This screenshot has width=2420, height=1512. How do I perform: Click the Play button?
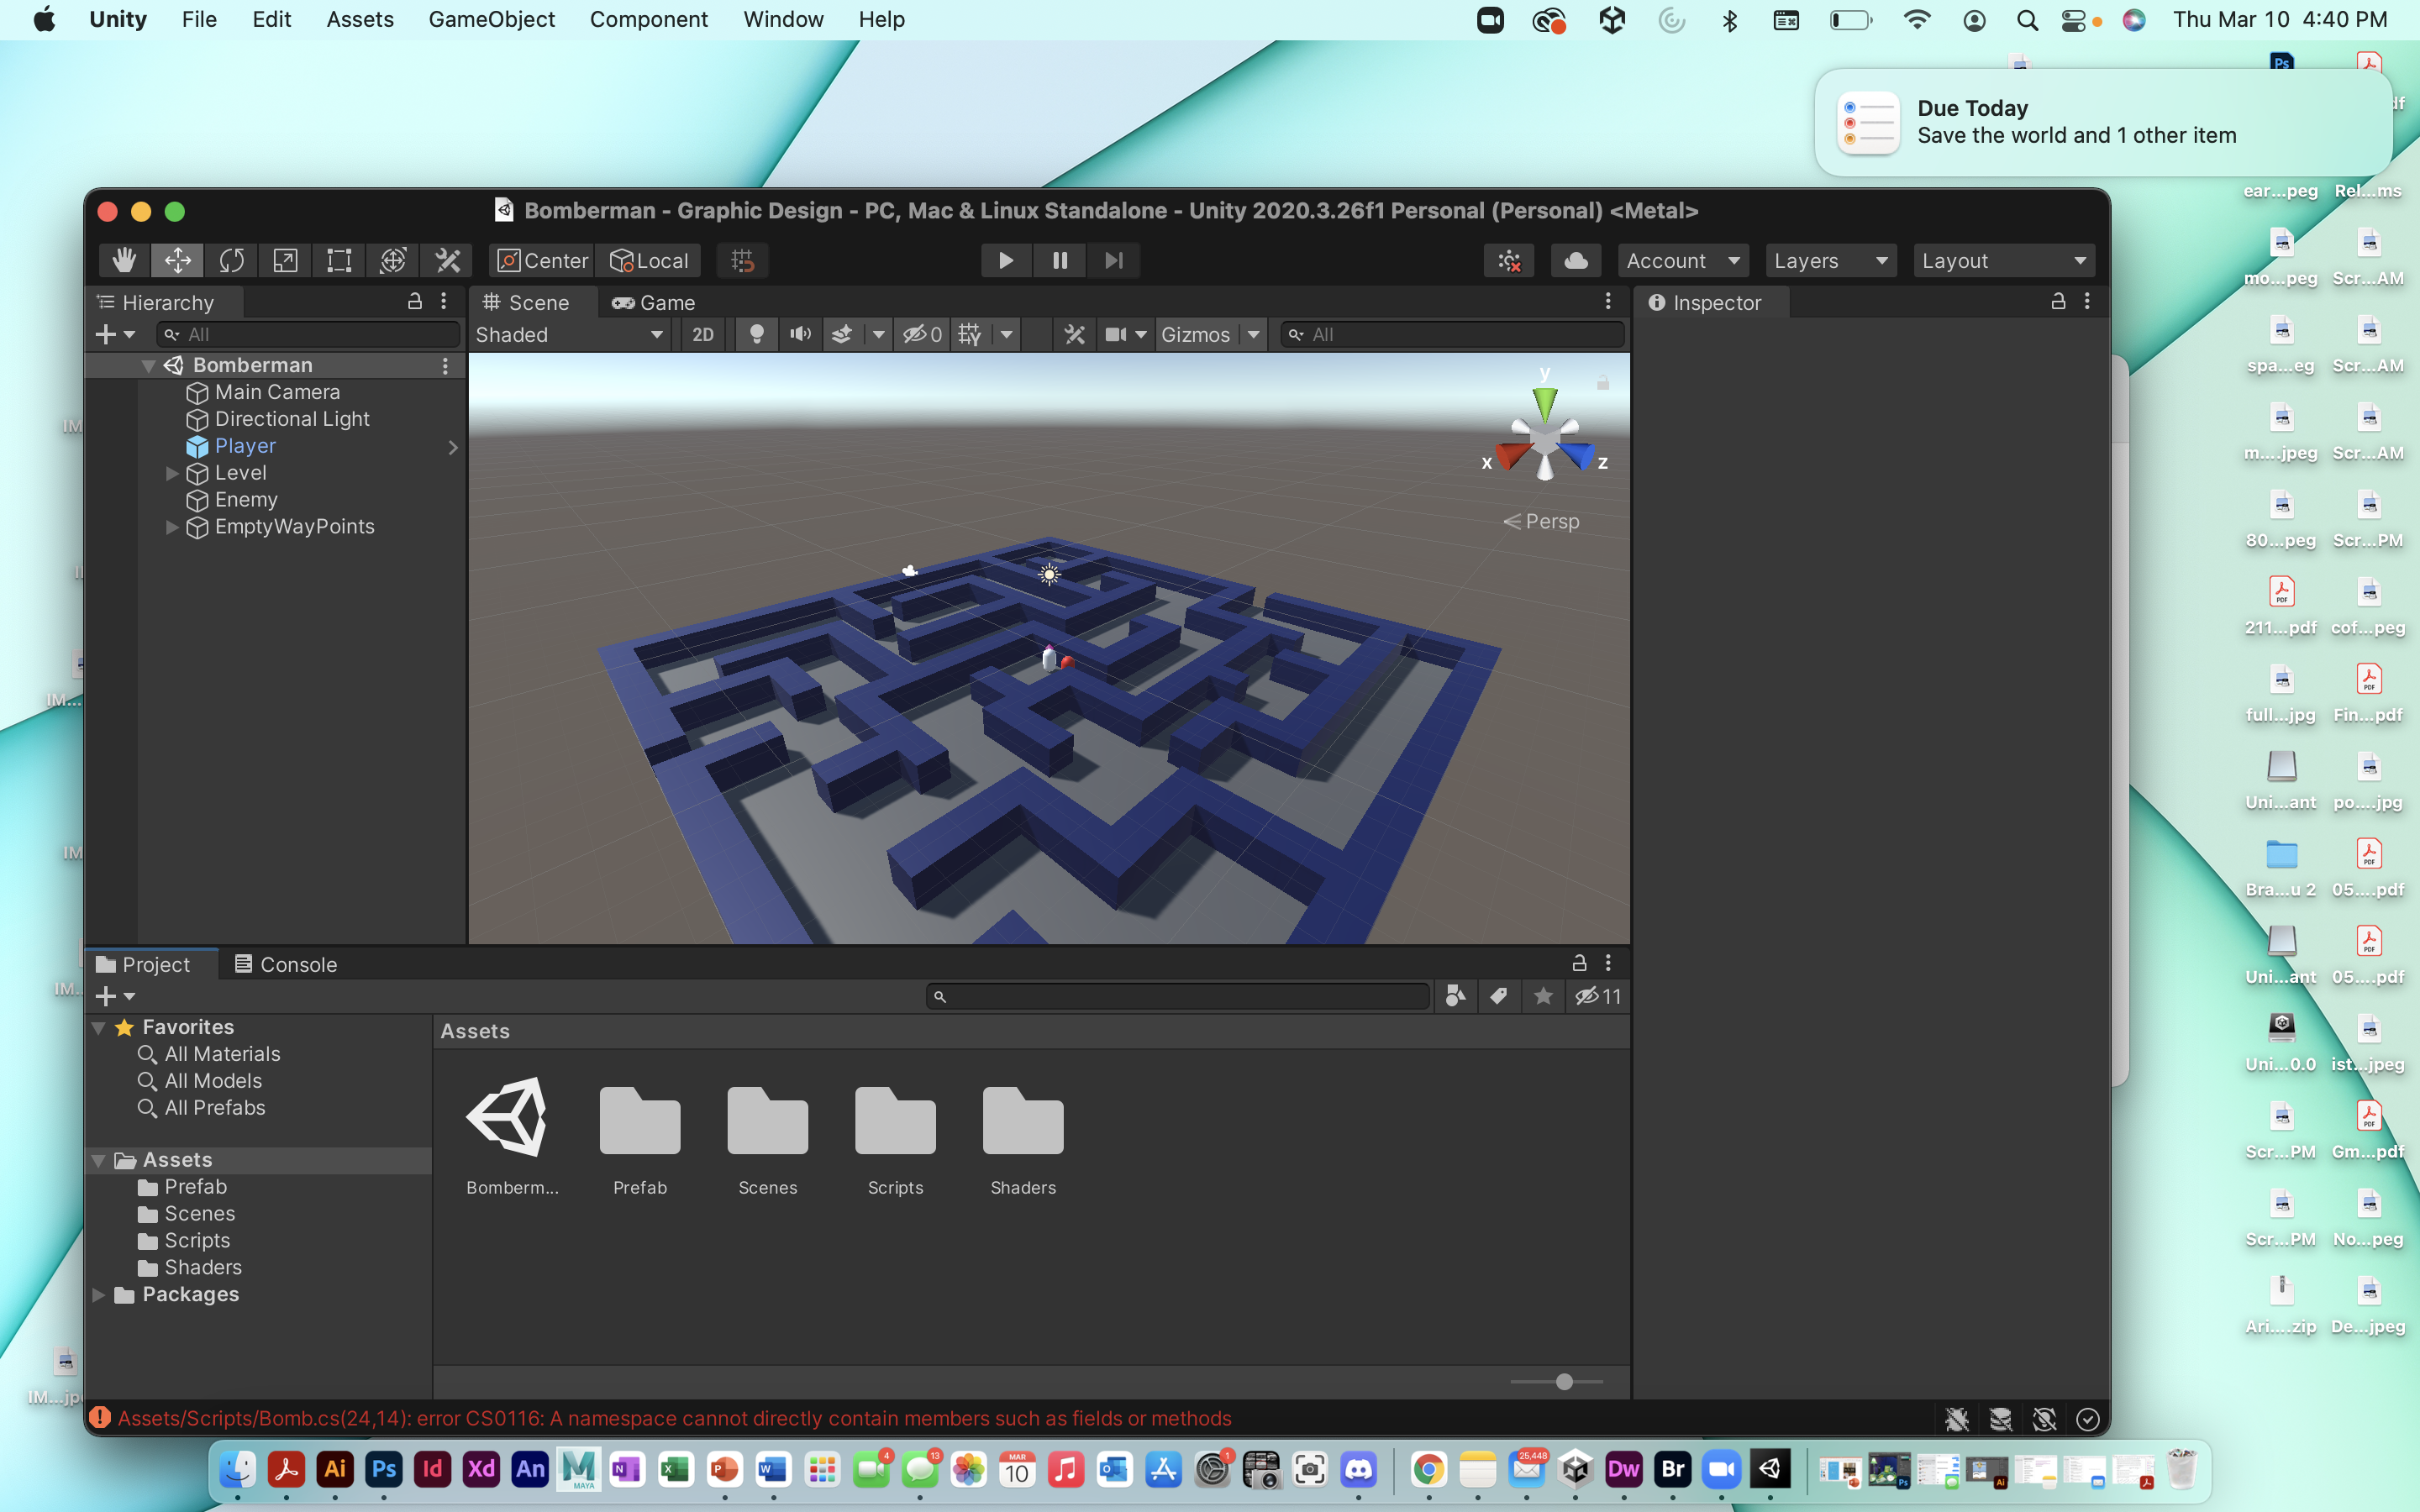(1006, 261)
